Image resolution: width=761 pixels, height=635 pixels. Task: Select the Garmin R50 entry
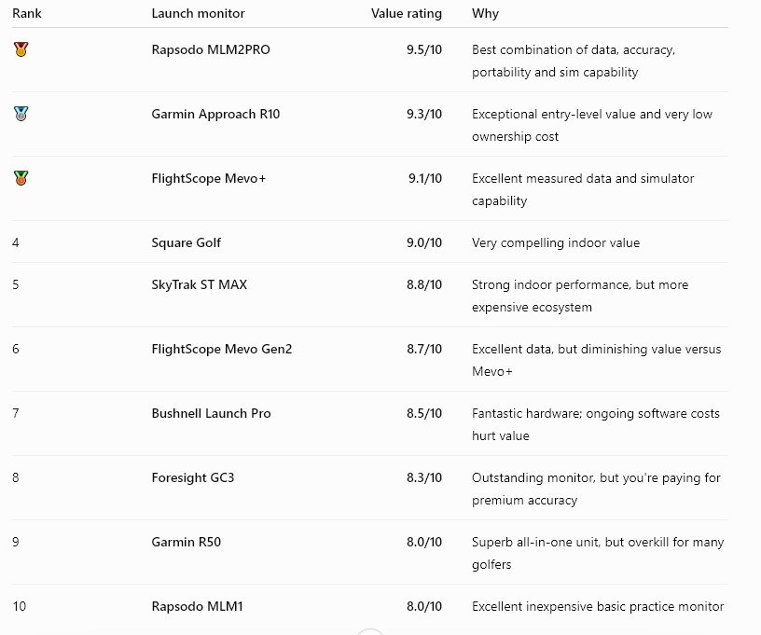point(186,542)
